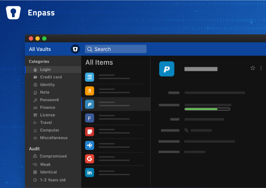The width and height of the screenshot is (266, 188).
Task: Click the green password strength bar
Action: (x=207, y=109)
